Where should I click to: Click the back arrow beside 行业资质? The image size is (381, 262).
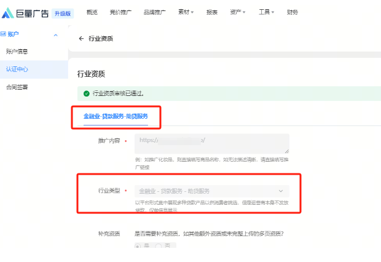pyautogui.click(x=81, y=38)
